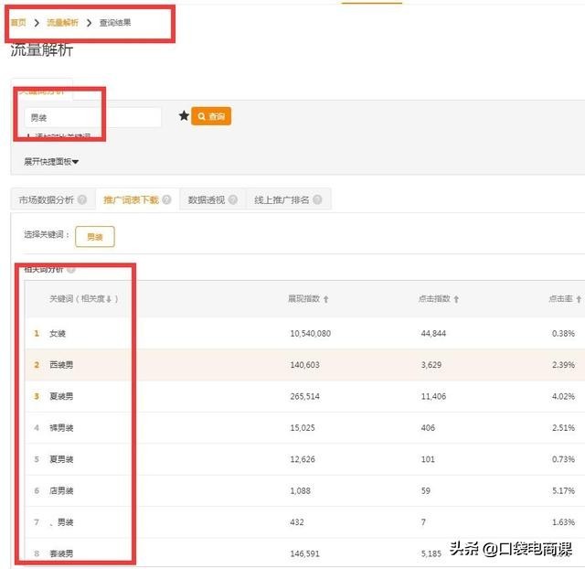Click the star favorite icon
This screenshot has width=585, height=569.
click(x=184, y=116)
